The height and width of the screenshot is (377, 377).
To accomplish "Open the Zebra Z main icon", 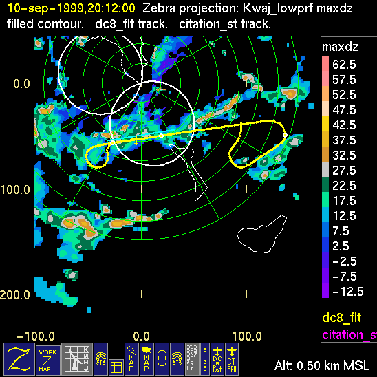I will tap(19, 359).
